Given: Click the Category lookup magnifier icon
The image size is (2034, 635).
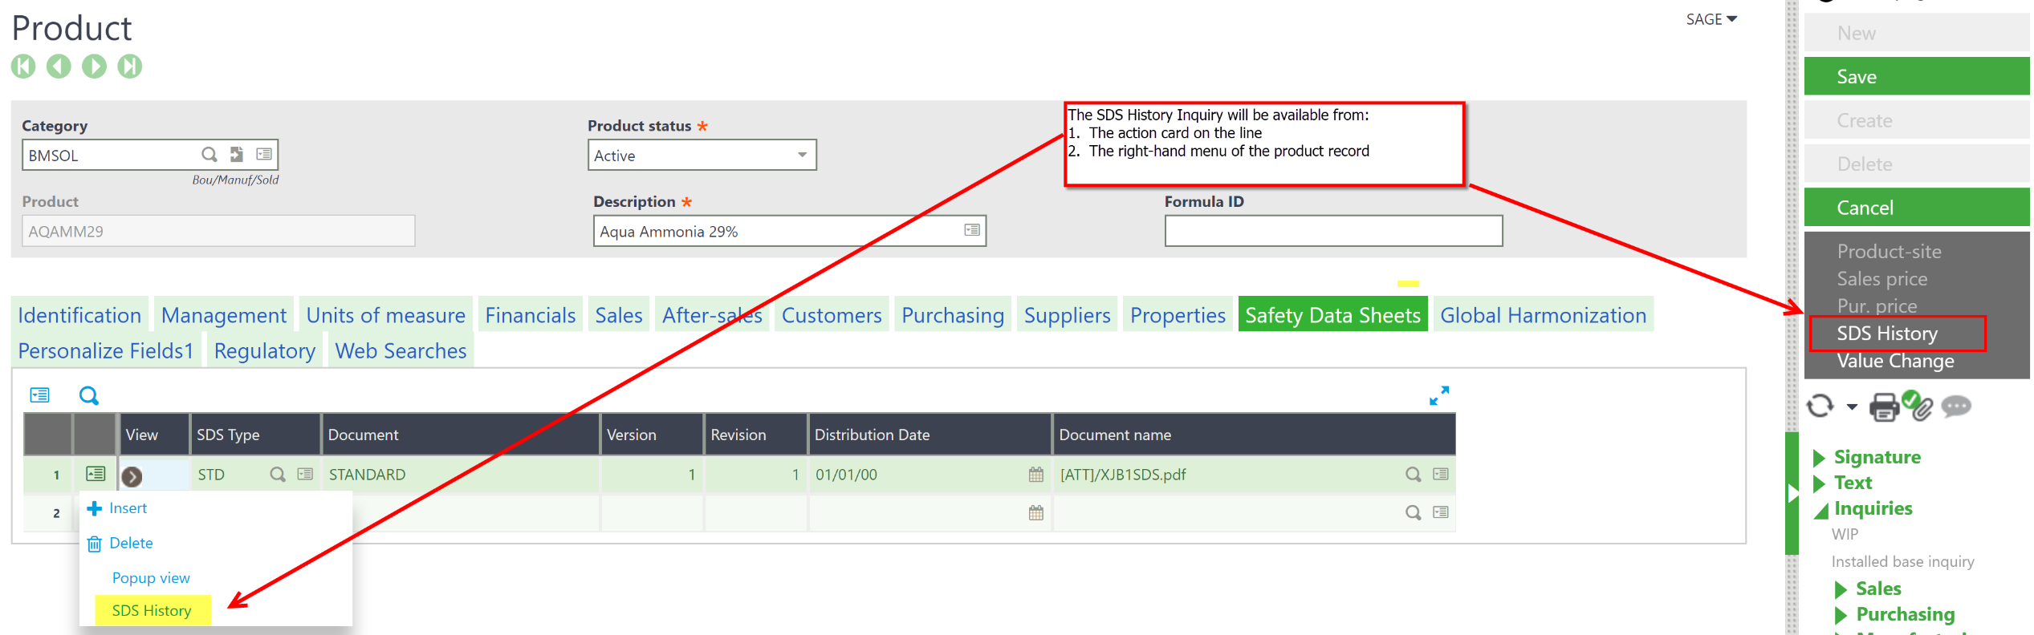Looking at the screenshot, I should (209, 155).
